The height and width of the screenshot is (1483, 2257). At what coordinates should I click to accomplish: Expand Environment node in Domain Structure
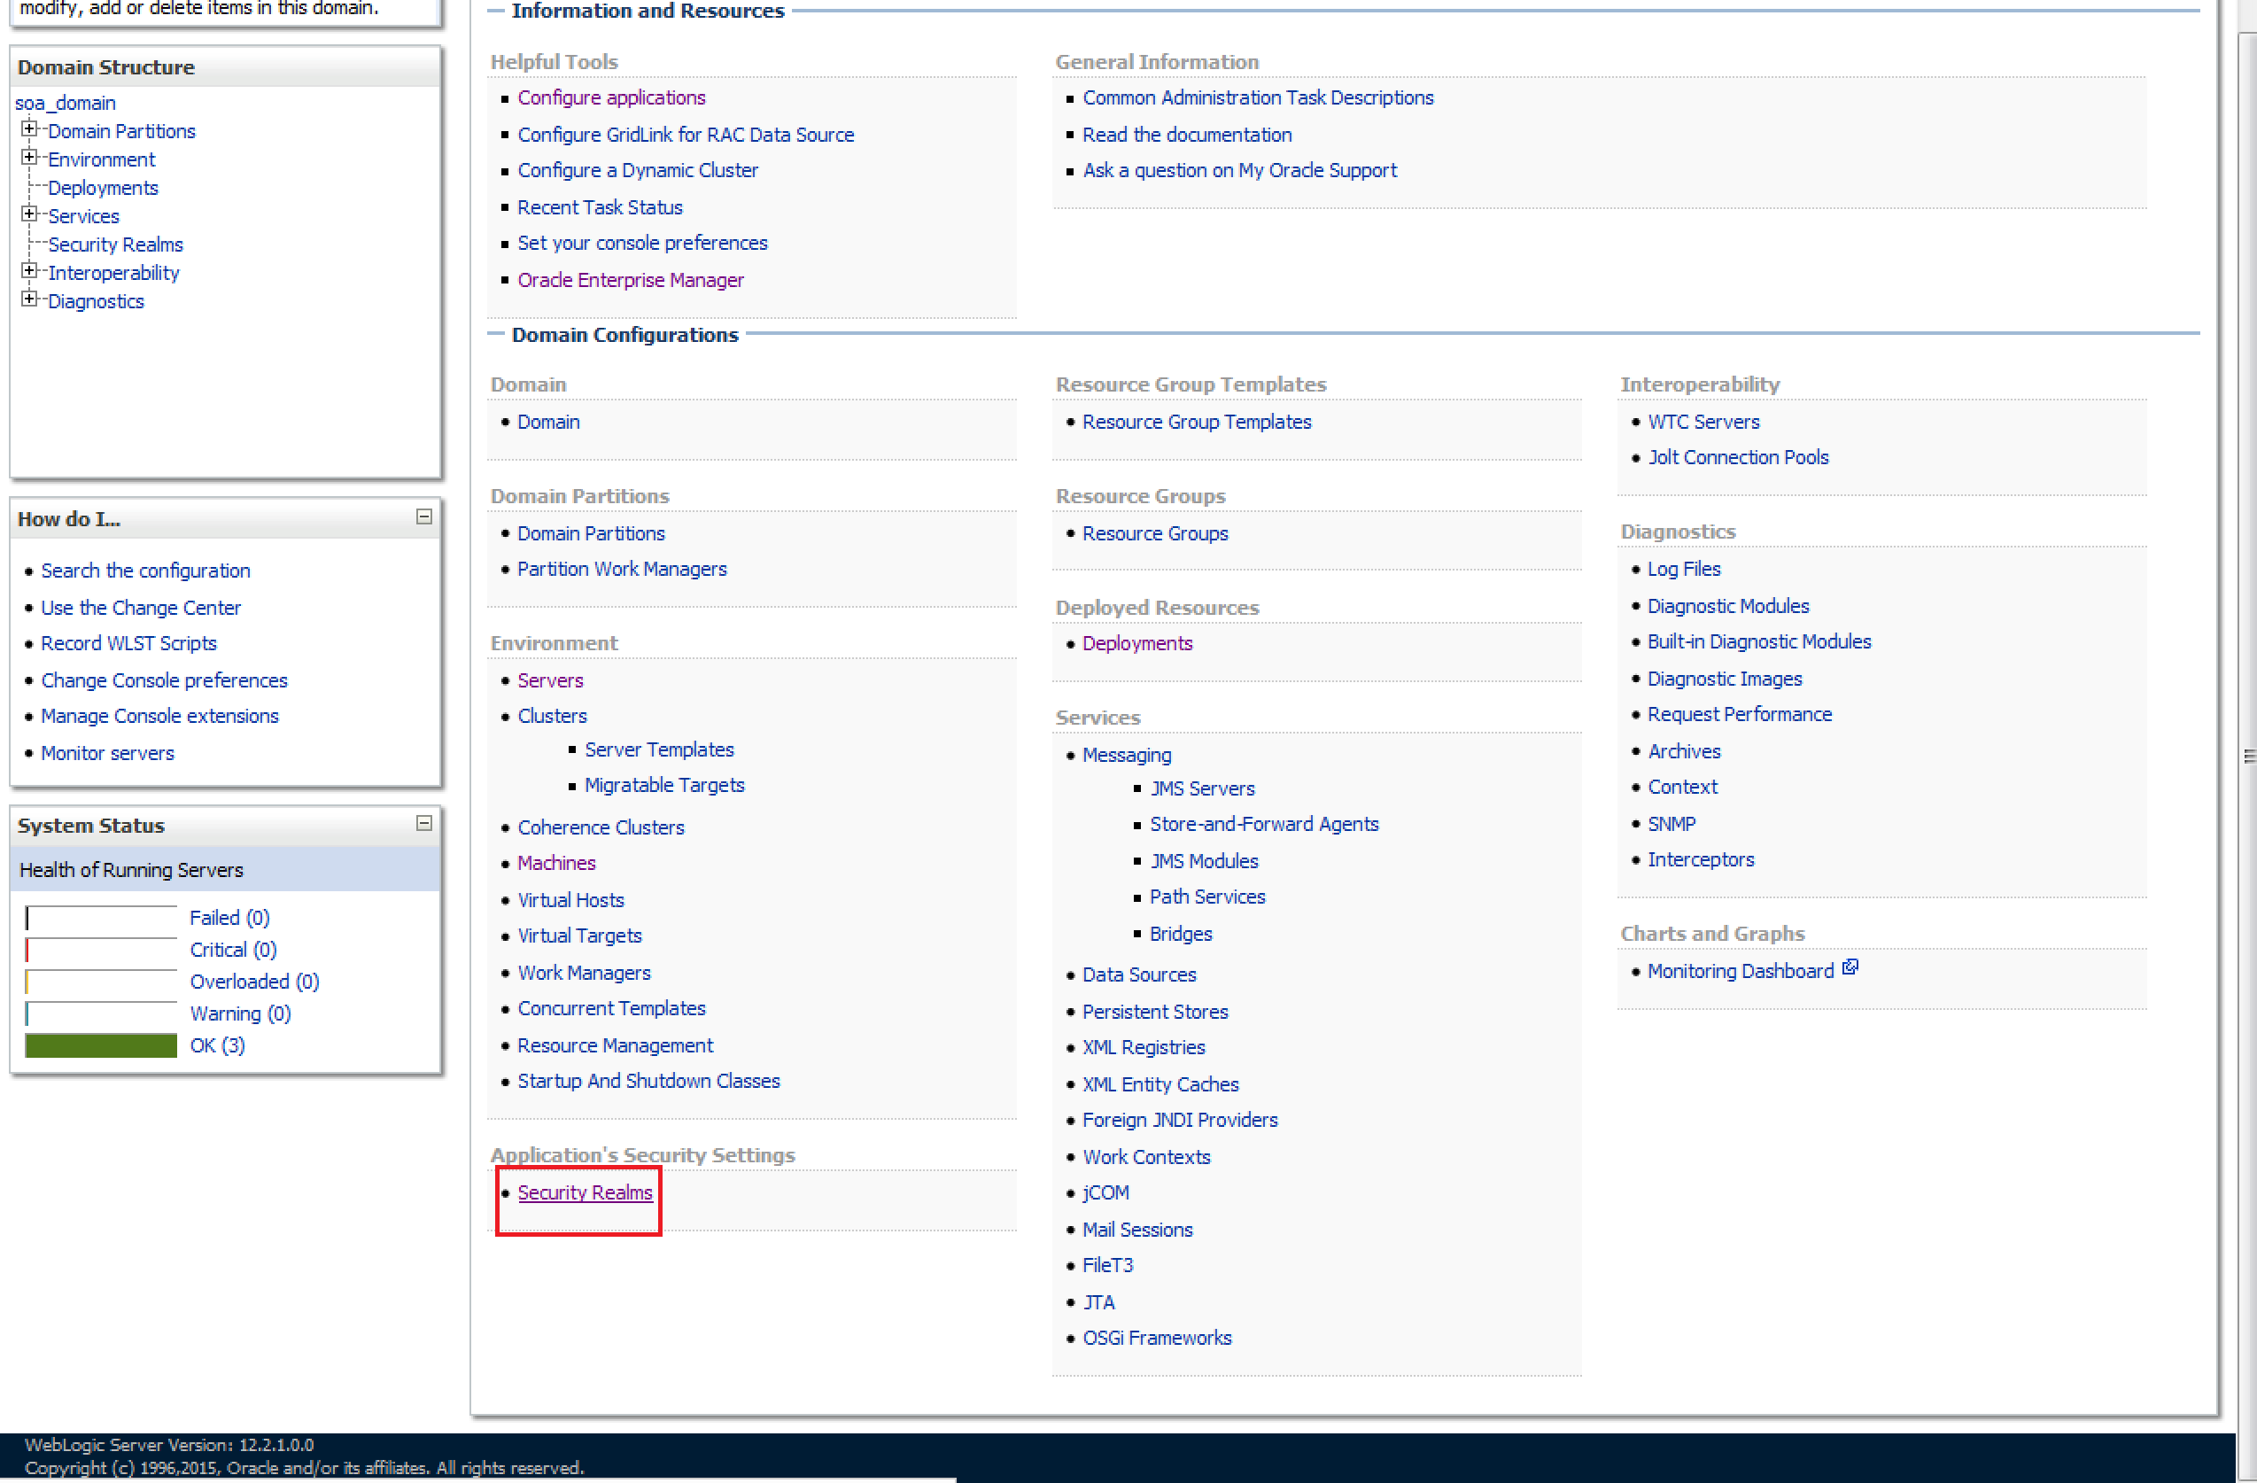[x=29, y=158]
